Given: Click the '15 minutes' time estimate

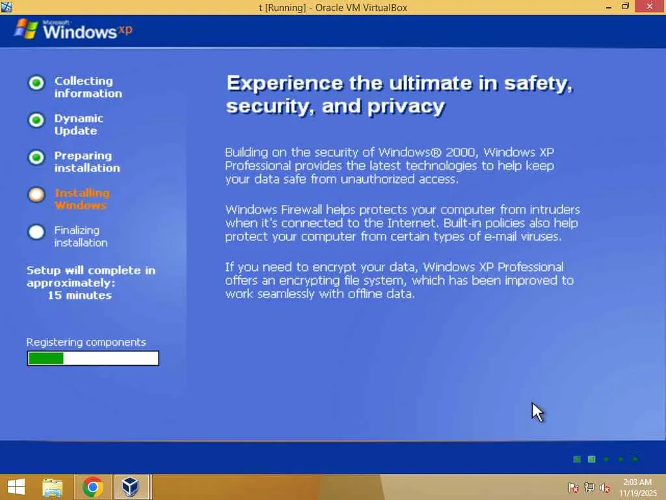Looking at the screenshot, I should pos(79,295).
